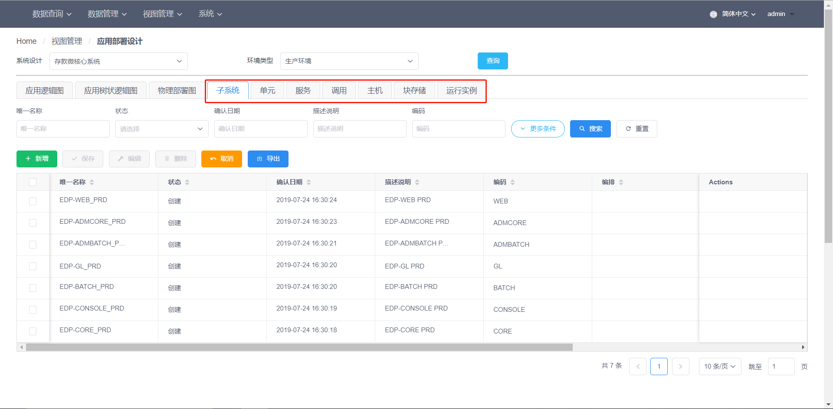Viewport: 833px width, 409px height.
Task: Toggle the select-all header checkbox
Action: click(x=33, y=182)
